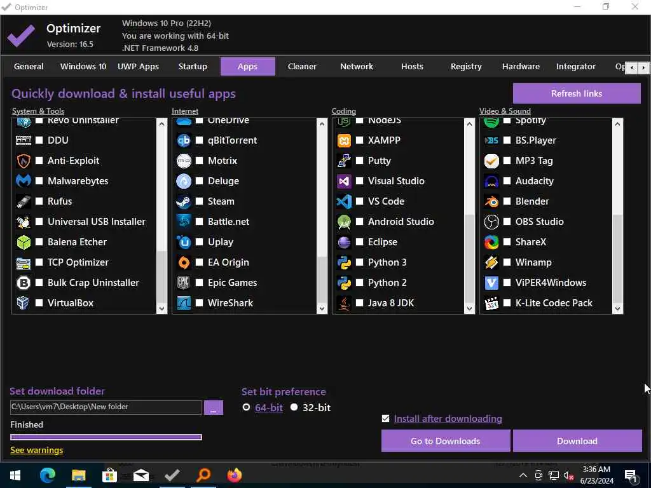Click Coding list scroll down arrow
The height and width of the screenshot is (488, 651).
pos(470,308)
